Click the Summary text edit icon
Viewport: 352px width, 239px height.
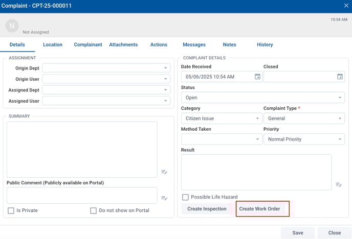164,172
